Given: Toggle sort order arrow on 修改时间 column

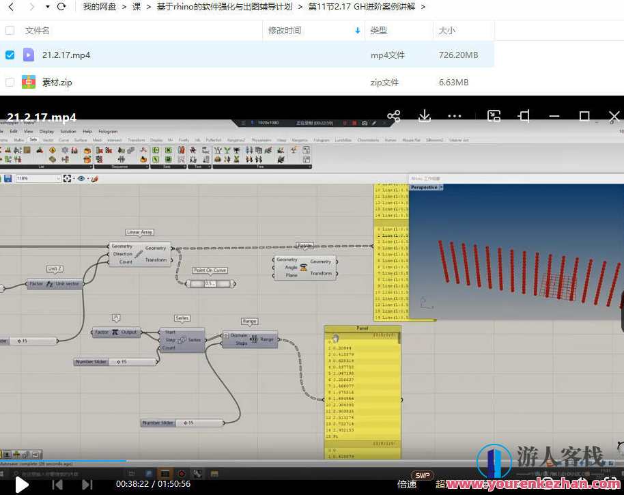Looking at the screenshot, I should 358,31.
